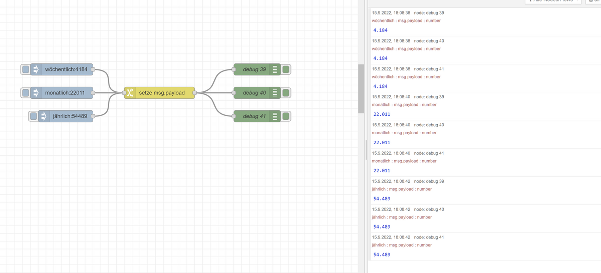
Task: Trigger the monatlich:22011 inject button
Action: coord(25,93)
